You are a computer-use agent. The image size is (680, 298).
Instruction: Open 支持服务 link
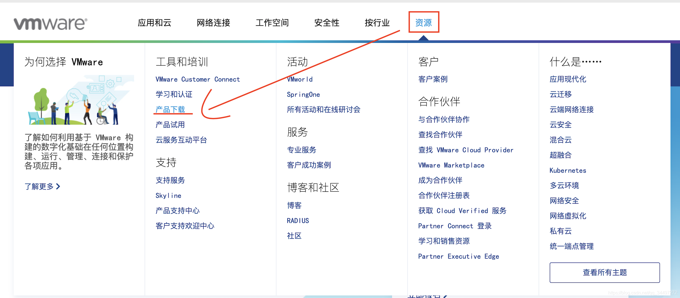coord(170,180)
